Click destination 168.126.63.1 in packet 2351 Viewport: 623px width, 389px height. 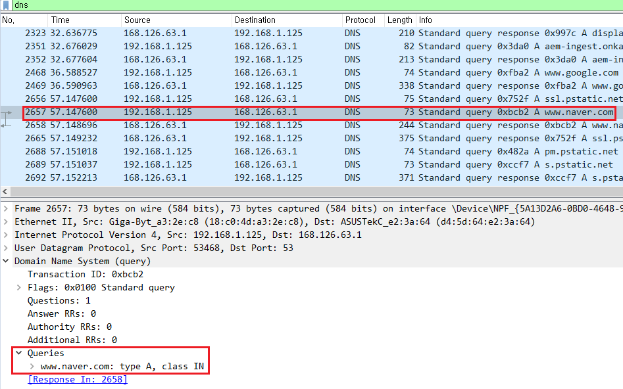[x=265, y=47]
